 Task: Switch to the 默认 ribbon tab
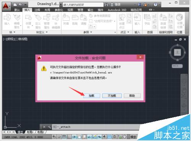tap(17, 10)
